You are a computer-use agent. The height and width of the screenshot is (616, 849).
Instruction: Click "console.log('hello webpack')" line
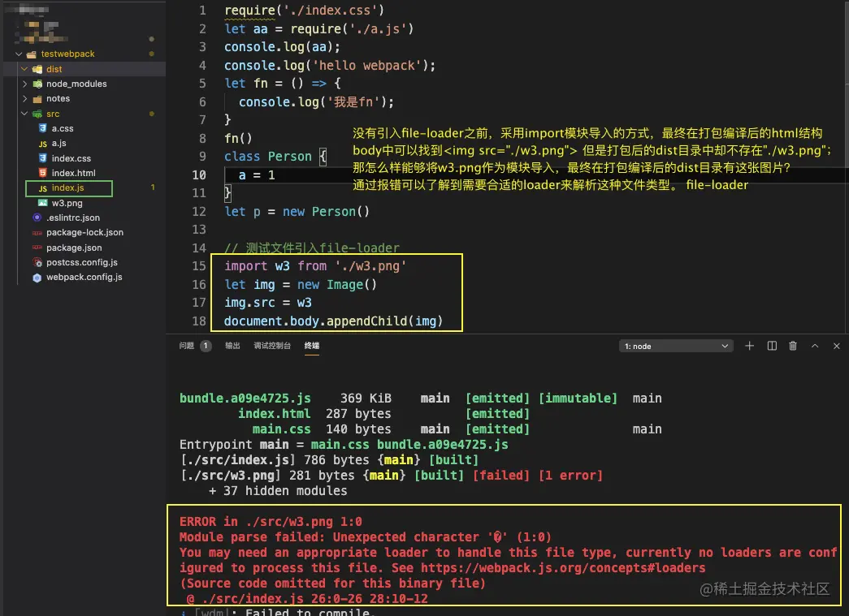tap(330, 66)
